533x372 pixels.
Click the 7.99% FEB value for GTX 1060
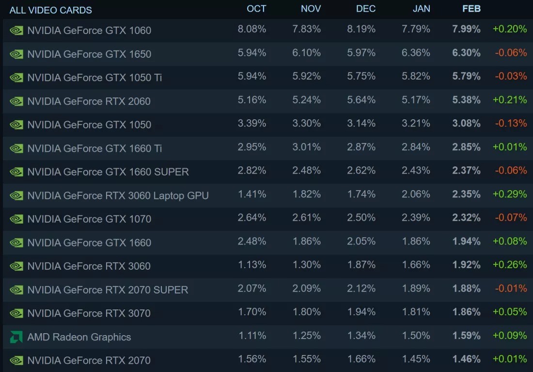(466, 29)
